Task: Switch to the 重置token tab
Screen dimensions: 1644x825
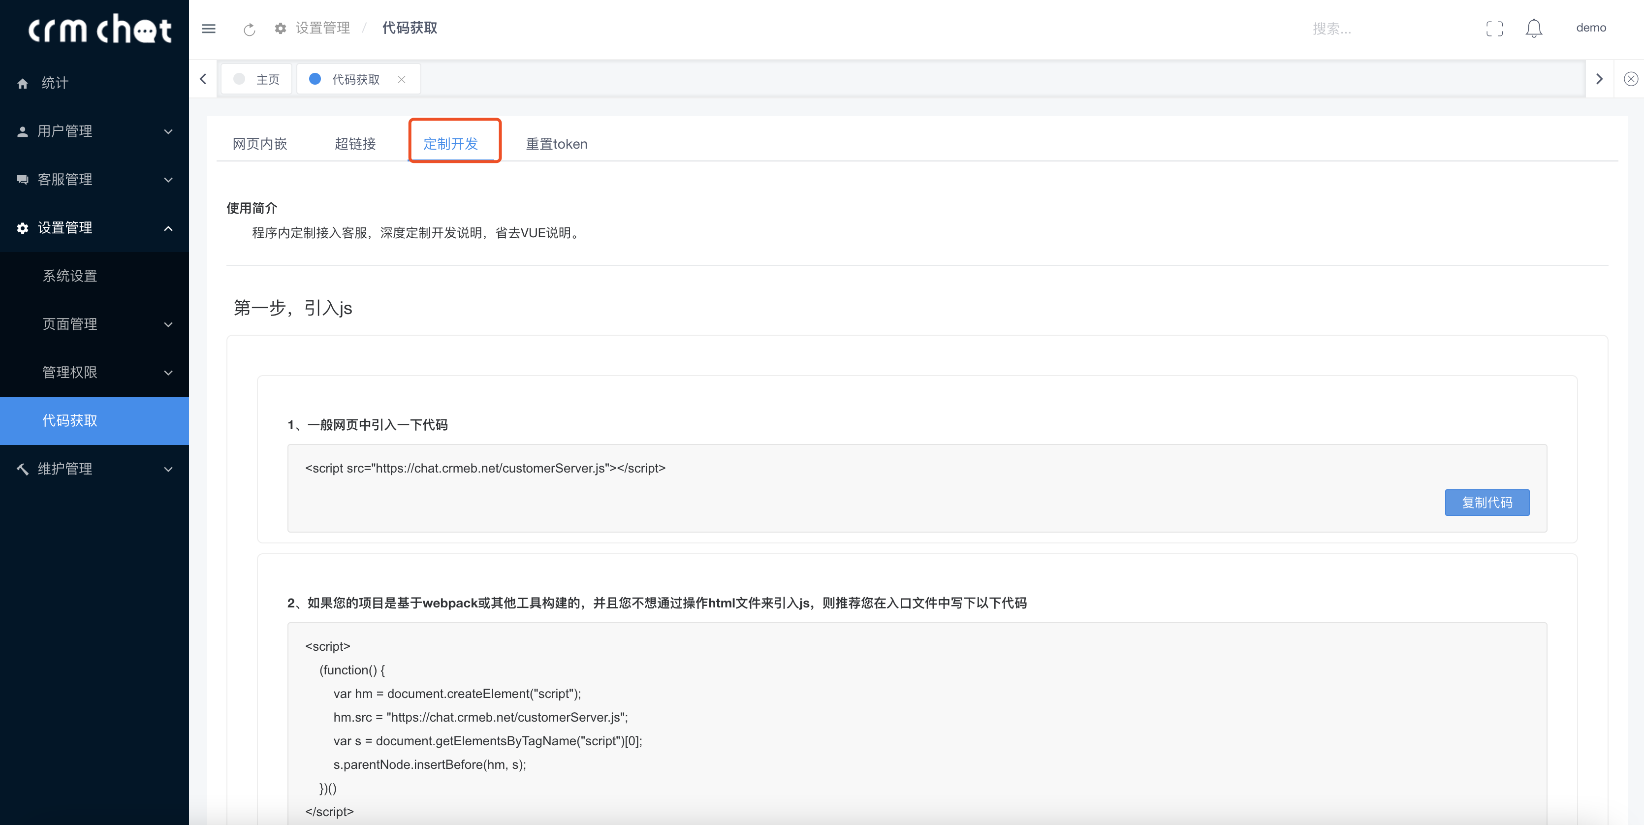Action: [556, 144]
